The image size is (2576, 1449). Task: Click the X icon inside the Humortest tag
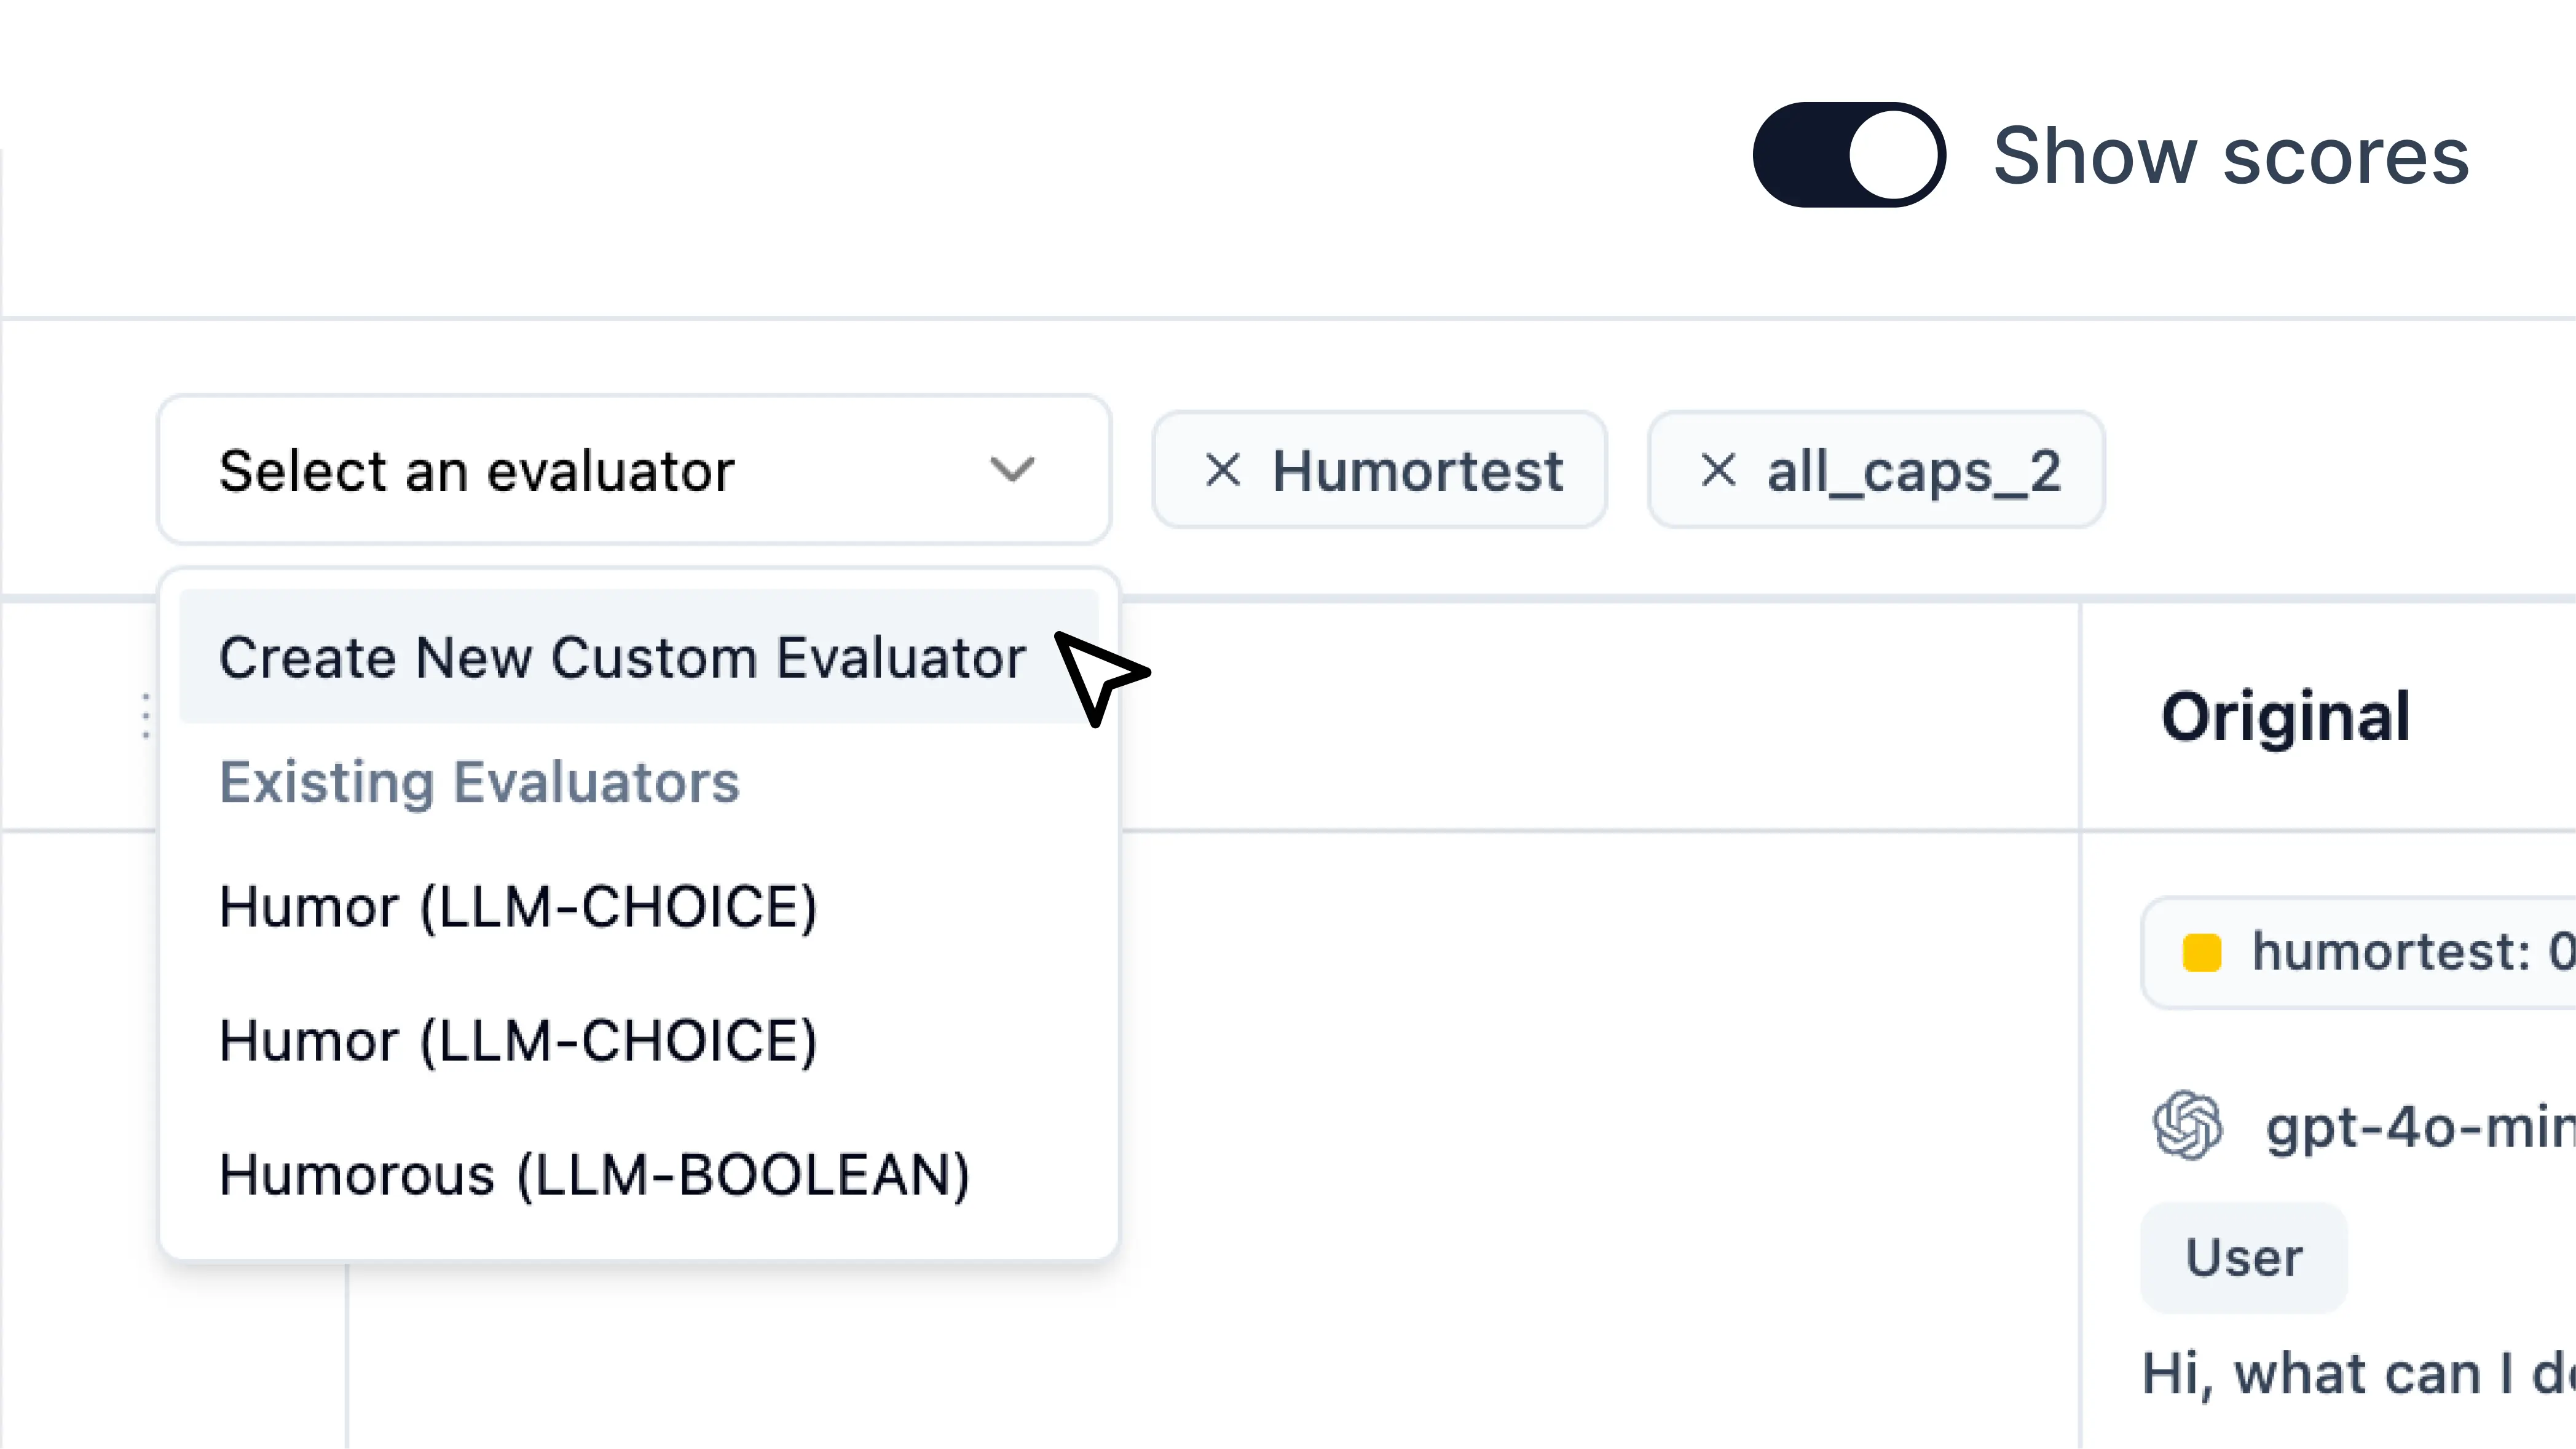coord(1222,470)
